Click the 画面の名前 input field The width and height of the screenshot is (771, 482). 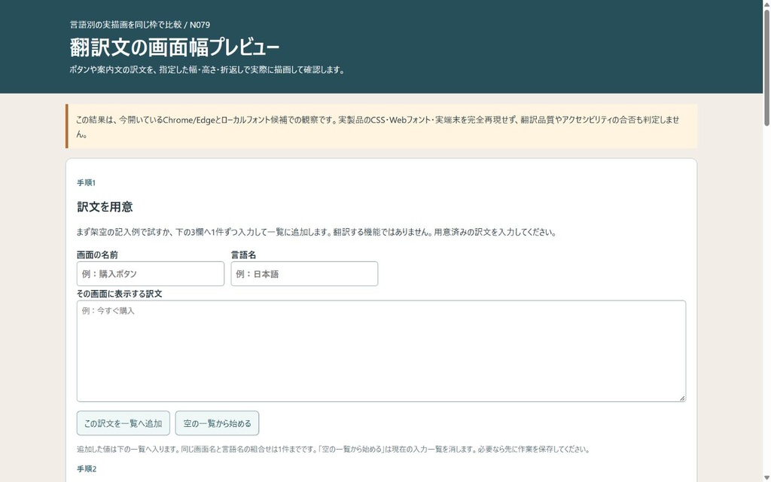click(151, 274)
